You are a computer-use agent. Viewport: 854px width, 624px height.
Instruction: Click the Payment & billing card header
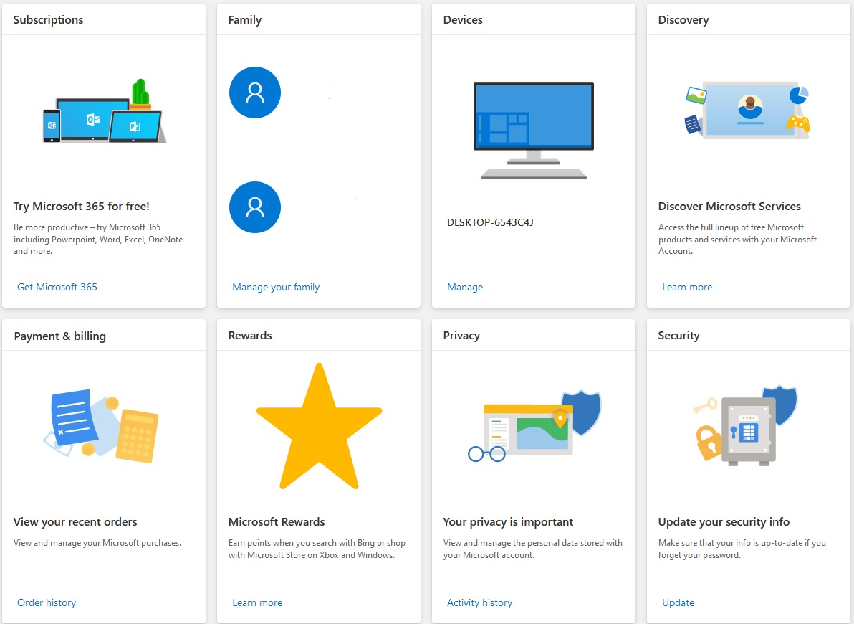tap(60, 336)
